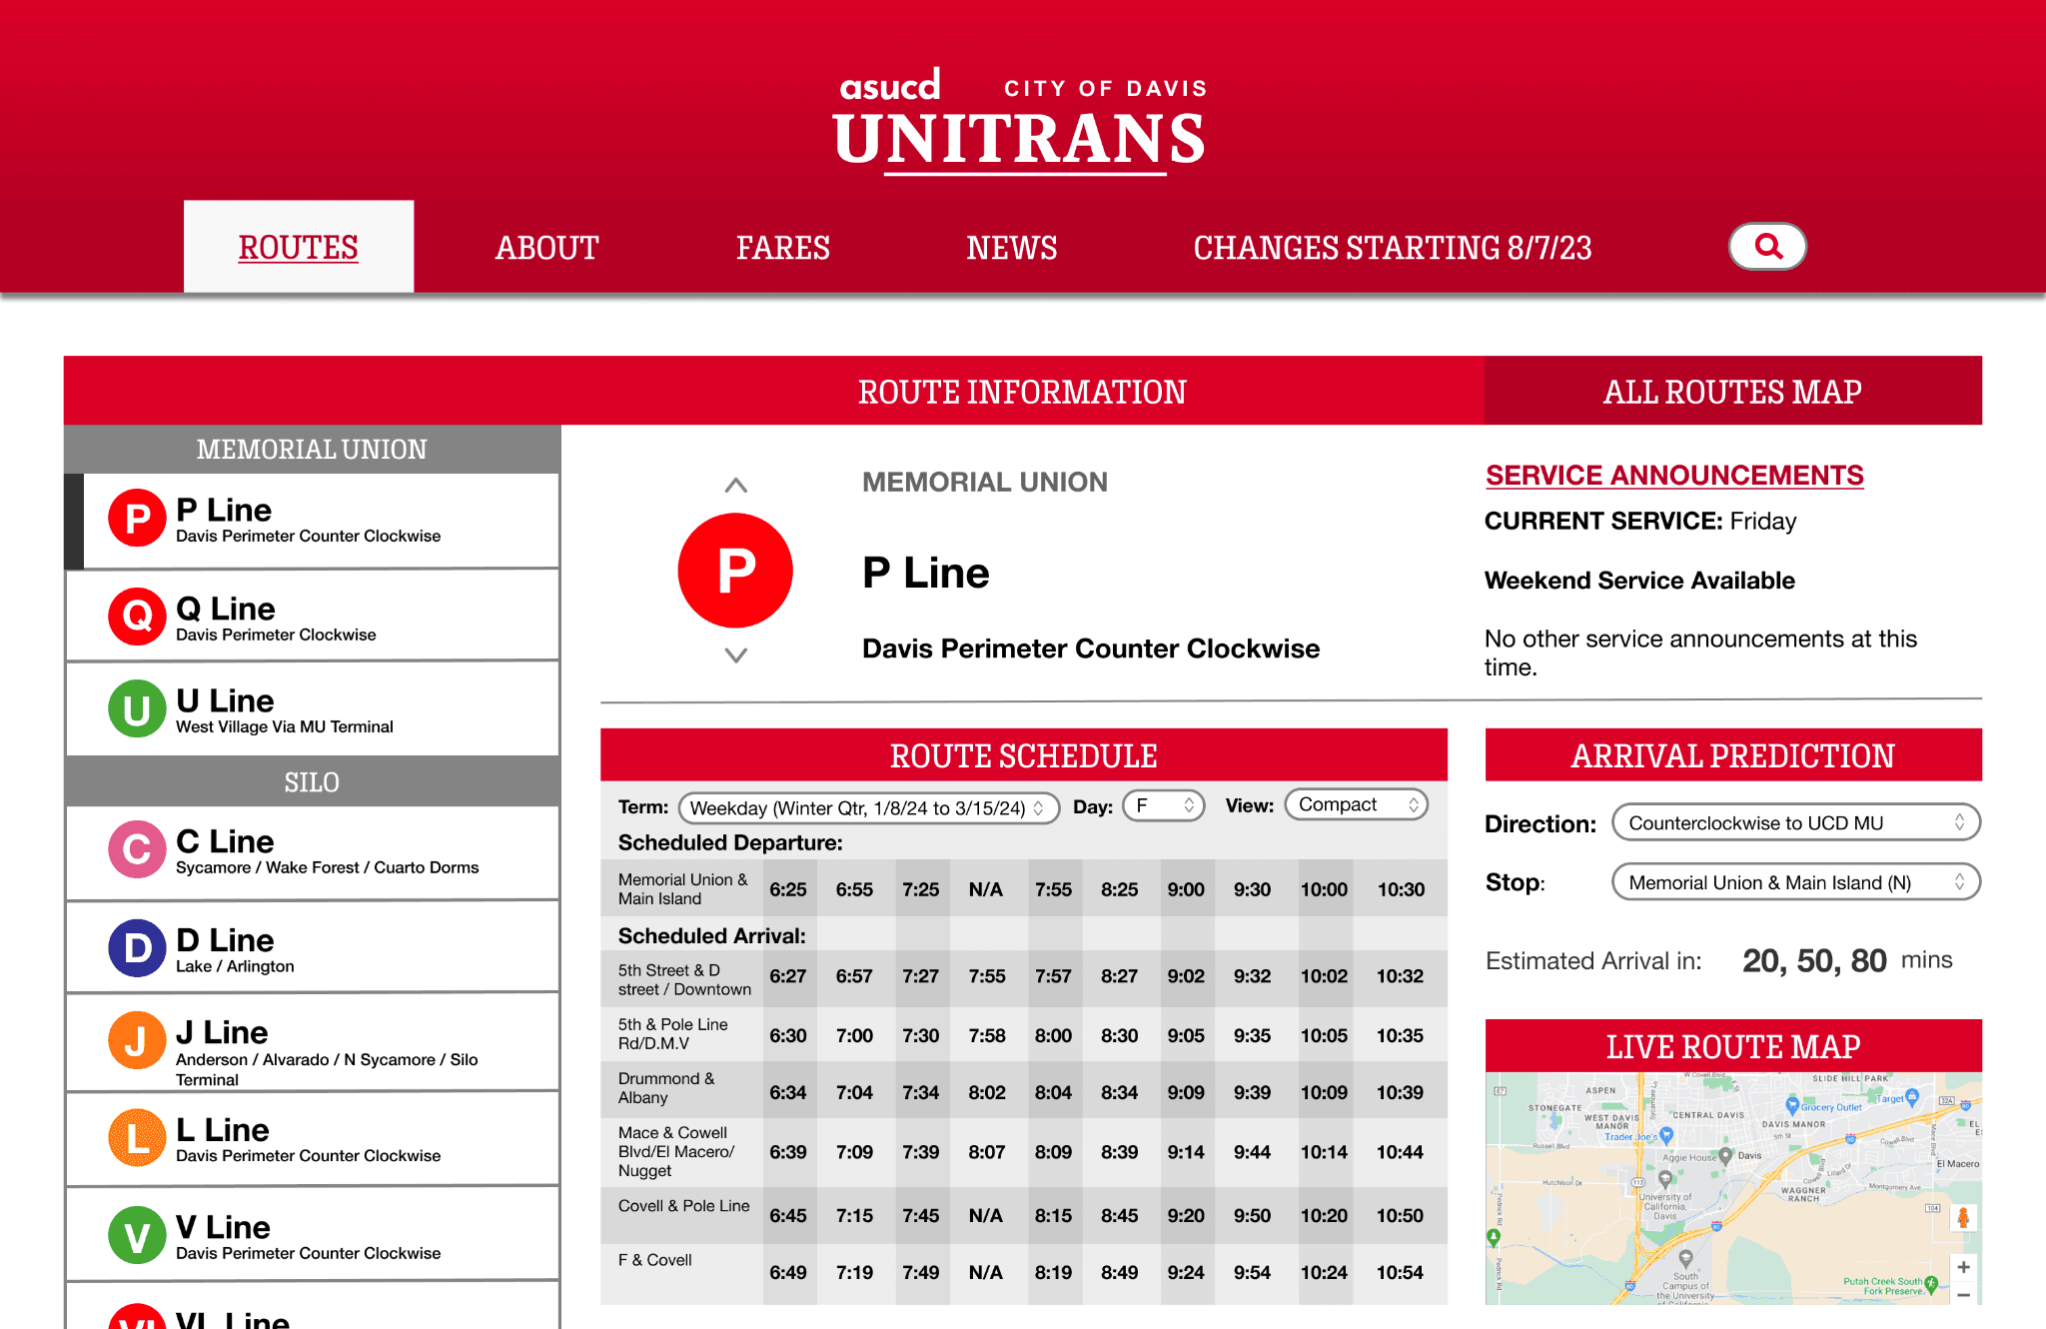Viewport: 2046px width, 1329px height.
Task: Click the 6:49 arrival time cell
Action: tap(788, 1273)
